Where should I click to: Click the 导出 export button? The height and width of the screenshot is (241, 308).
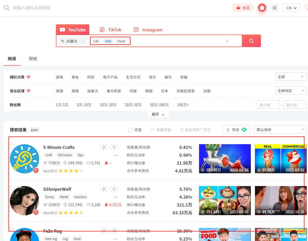click(x=236, y=130)
